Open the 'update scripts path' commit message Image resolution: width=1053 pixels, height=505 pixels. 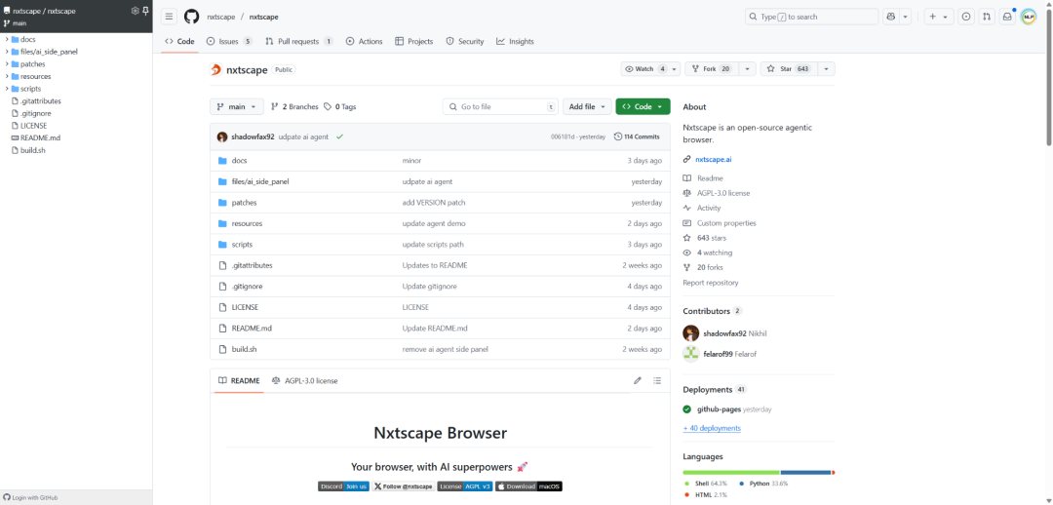point(433,245)
